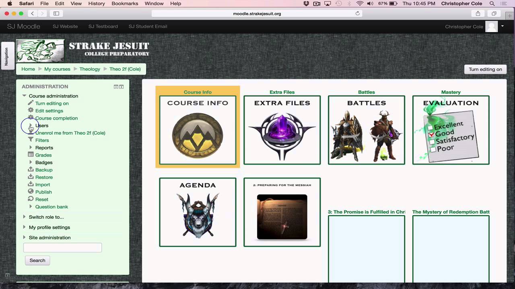Click the gear icon beside Edit settings

point(31,110)
